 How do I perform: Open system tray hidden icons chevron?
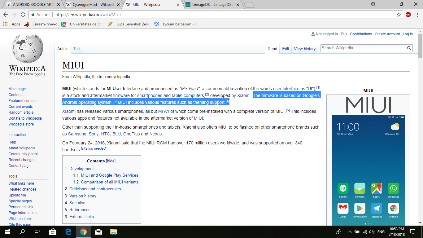pos(350,232)
